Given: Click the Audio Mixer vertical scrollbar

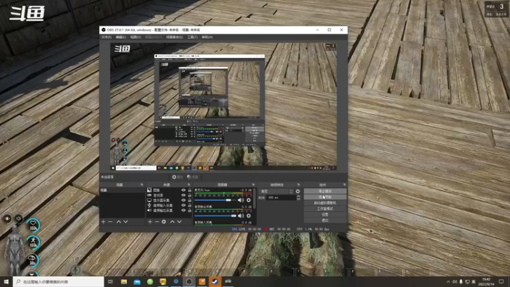Looking at the screenshot, I should 254,198.
